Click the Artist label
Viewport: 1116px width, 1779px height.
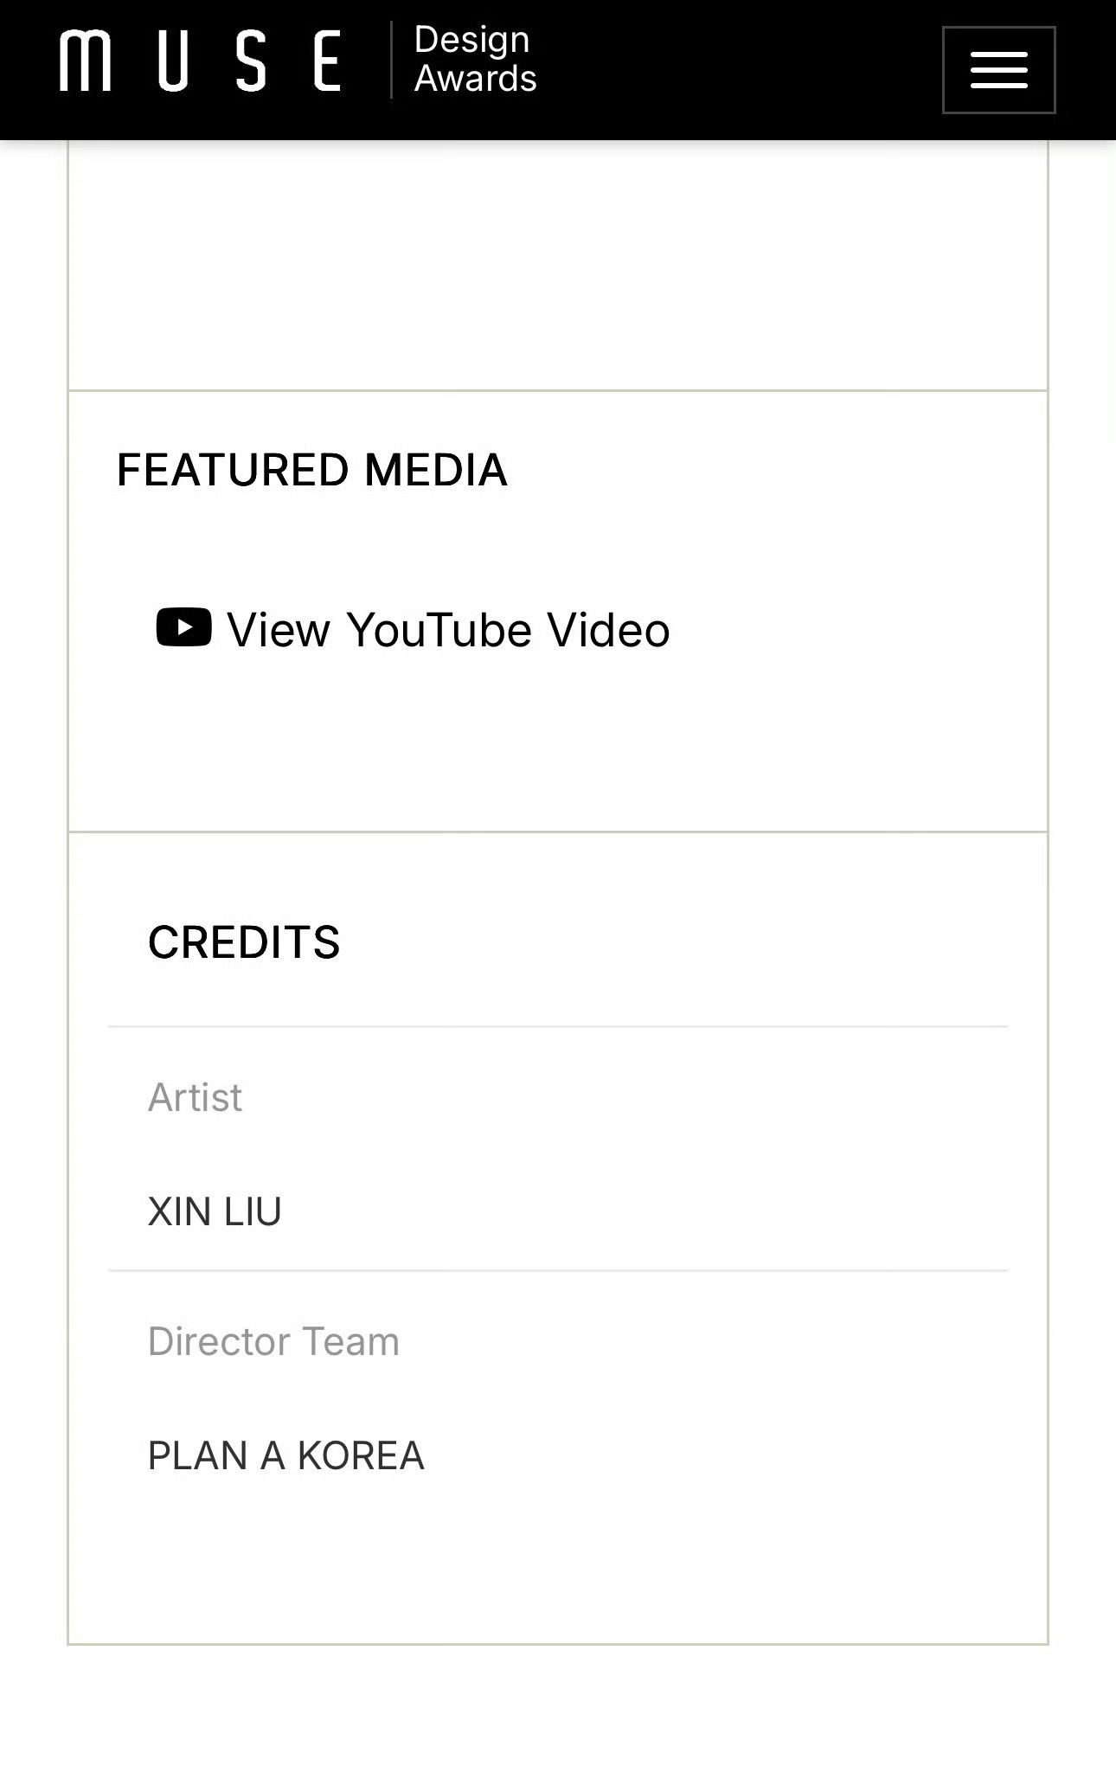pos(195,1098)
